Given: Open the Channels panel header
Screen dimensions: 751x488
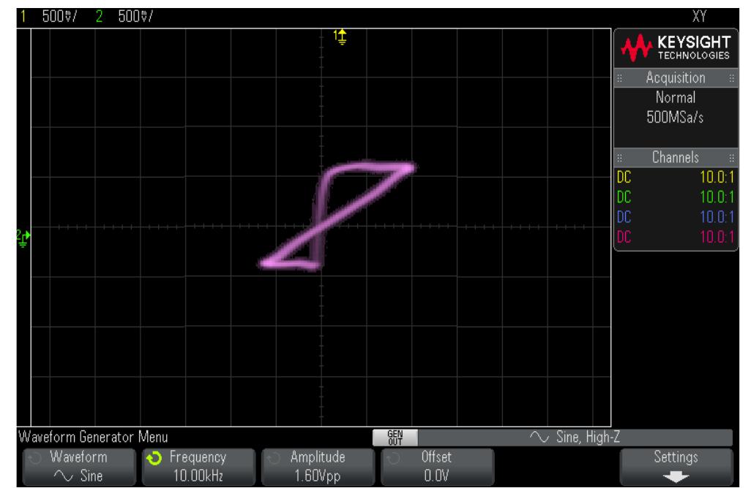Looking at the screenshot, I should 676,157.
